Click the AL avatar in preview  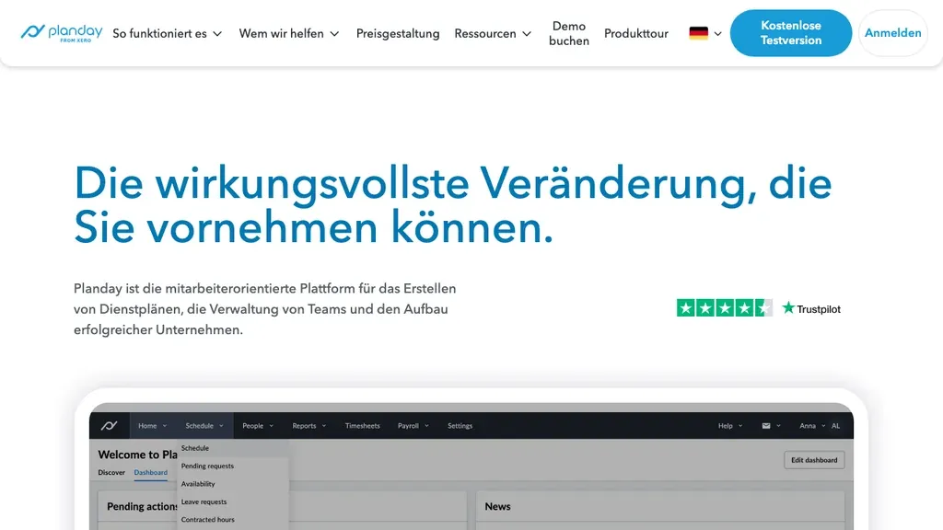tap(835, 425)
